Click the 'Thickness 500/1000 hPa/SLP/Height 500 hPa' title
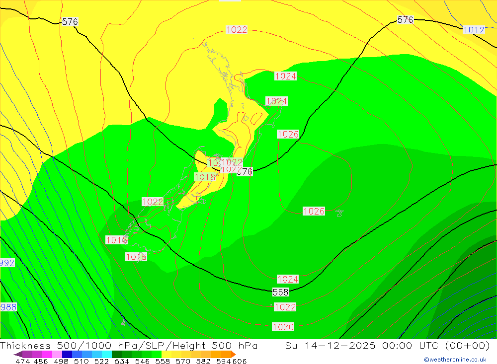Screen dimensions: 497x364 coord(129,345)
